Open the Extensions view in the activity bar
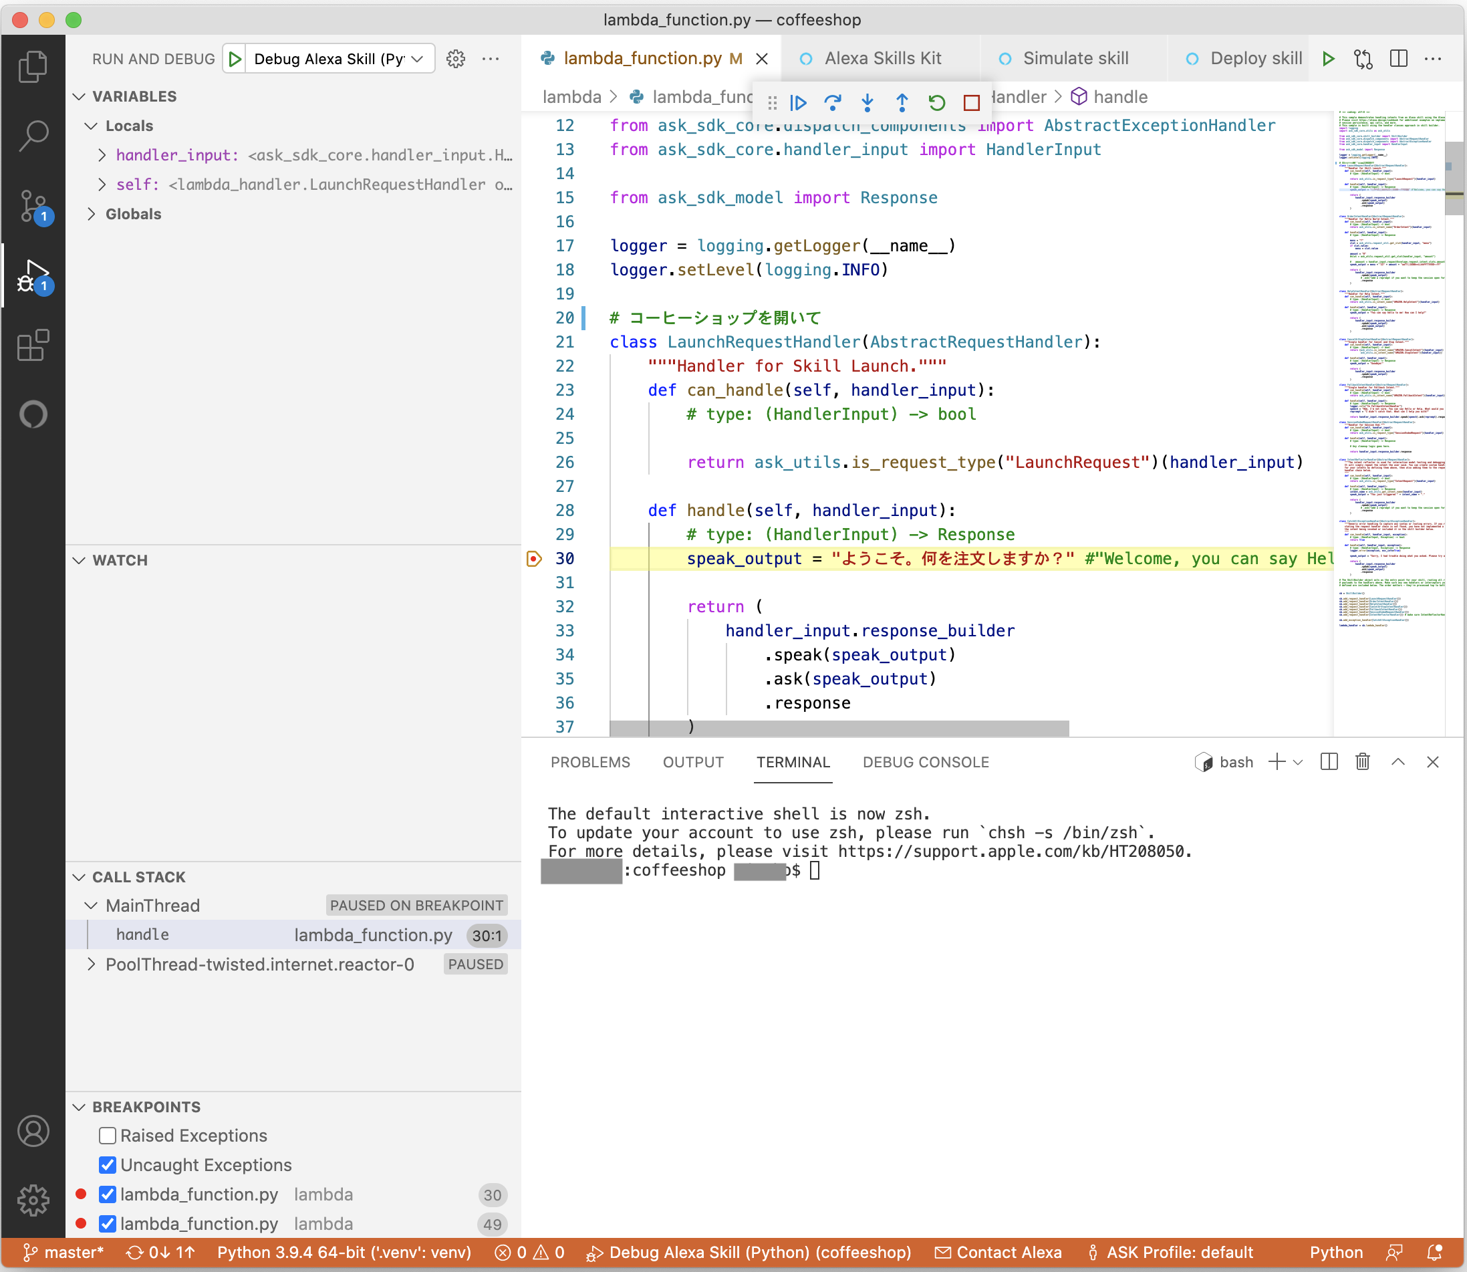1467x1272 pixels. click(33, 346)
